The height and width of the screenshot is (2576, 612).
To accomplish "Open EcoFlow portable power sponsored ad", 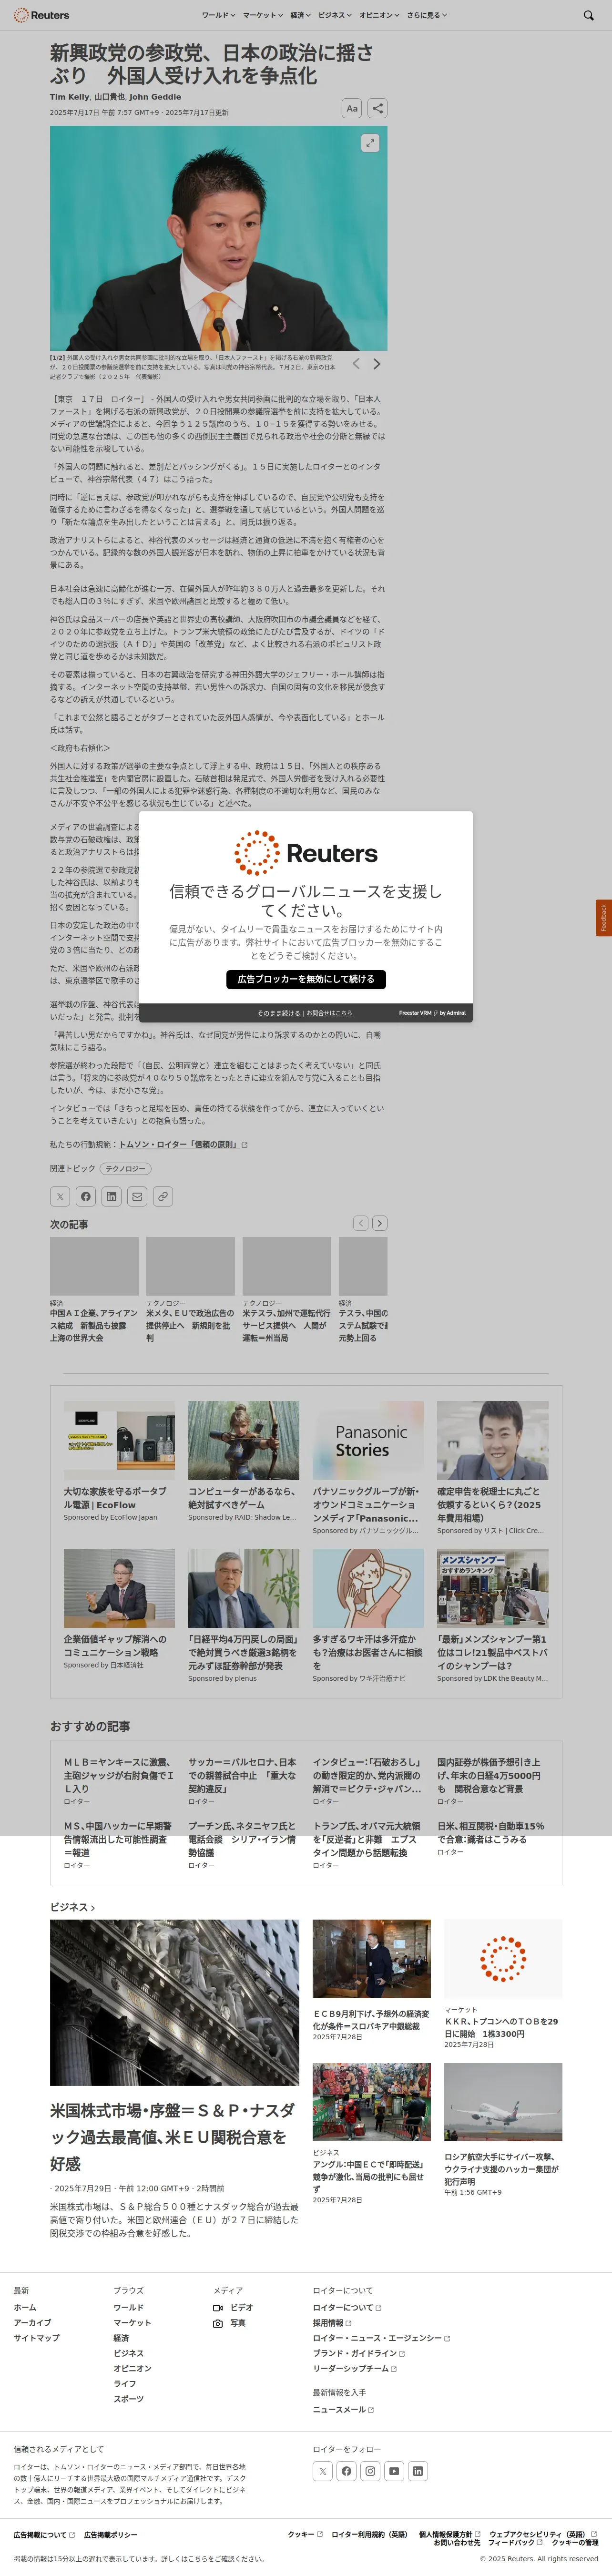I will click(119, 1461).
